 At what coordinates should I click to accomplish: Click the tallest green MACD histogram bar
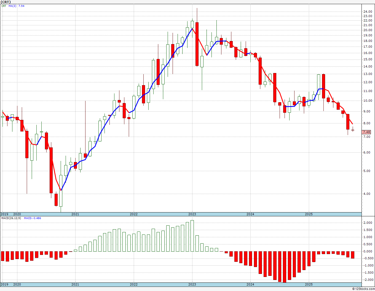point(192,236)
